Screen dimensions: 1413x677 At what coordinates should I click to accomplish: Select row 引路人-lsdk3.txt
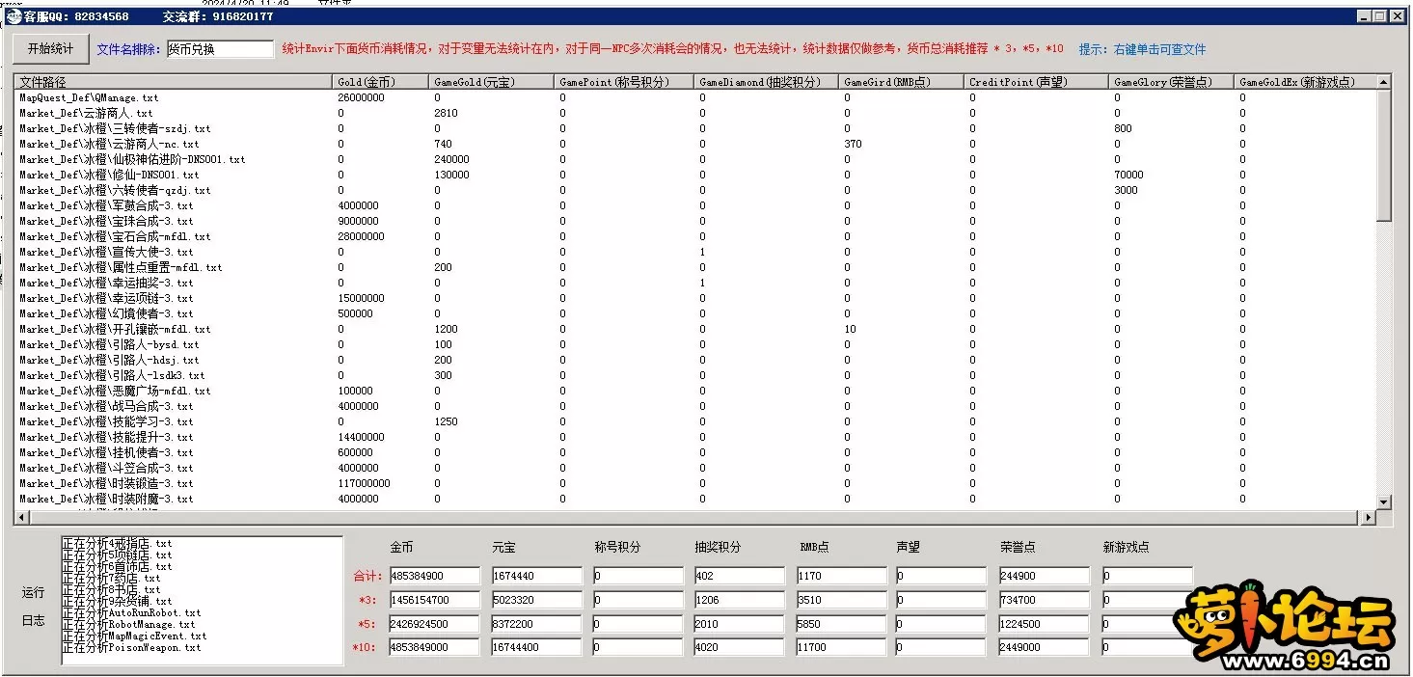(695, 375)
